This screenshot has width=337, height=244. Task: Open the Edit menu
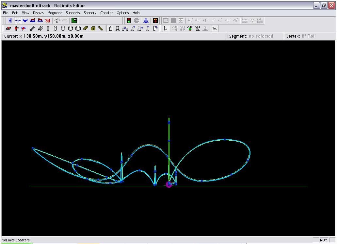point(15,13)
